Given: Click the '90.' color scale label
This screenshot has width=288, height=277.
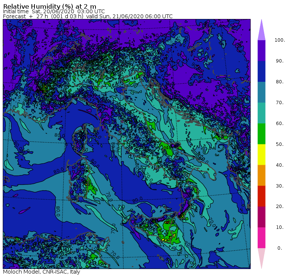Looking at the screenshot, I should (280, 61).
